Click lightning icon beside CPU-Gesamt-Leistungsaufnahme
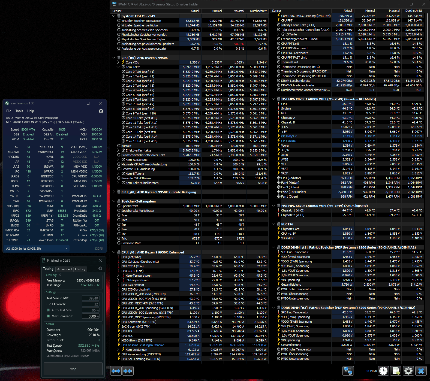This screenshot has width=430, height=381. [x=119, y=345]
